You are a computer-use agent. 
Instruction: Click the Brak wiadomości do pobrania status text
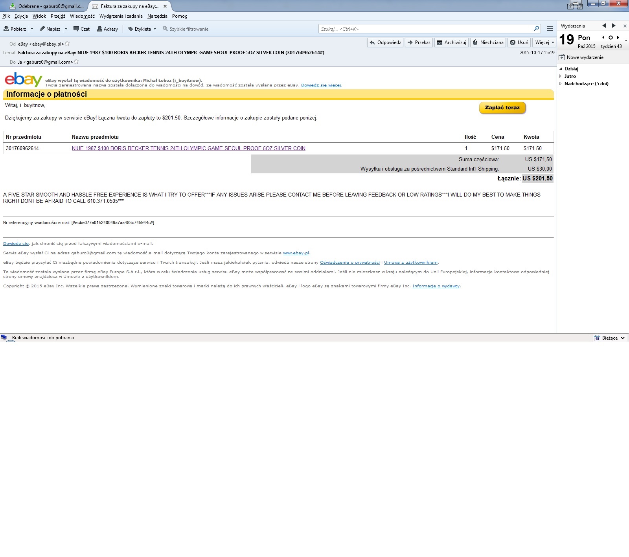click(43, 338)
